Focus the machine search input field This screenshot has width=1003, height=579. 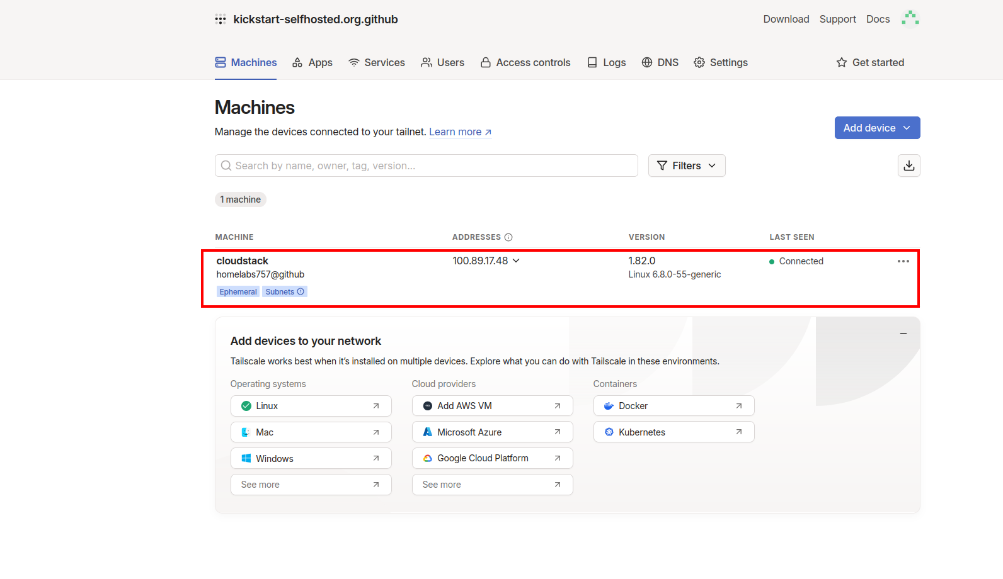[426, 166]
